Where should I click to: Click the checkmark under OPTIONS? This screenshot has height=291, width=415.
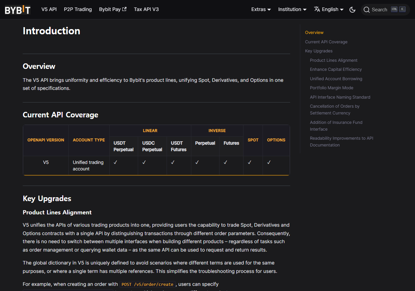[269, 162]
